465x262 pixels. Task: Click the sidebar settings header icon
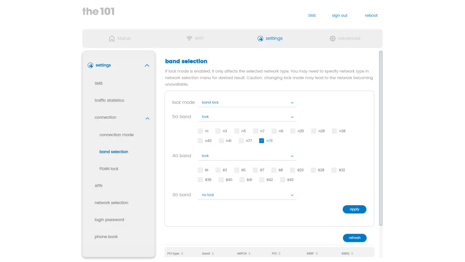90,65
